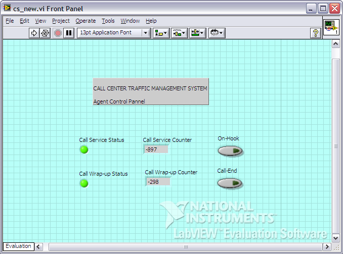Expand the Align Objects dropdown

161,33
